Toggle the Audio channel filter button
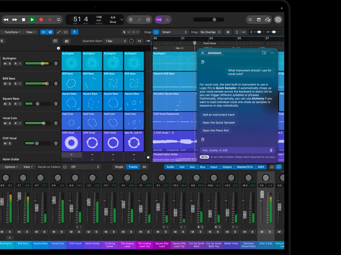Viewport: 341px width, 255px height. [170, 167]
